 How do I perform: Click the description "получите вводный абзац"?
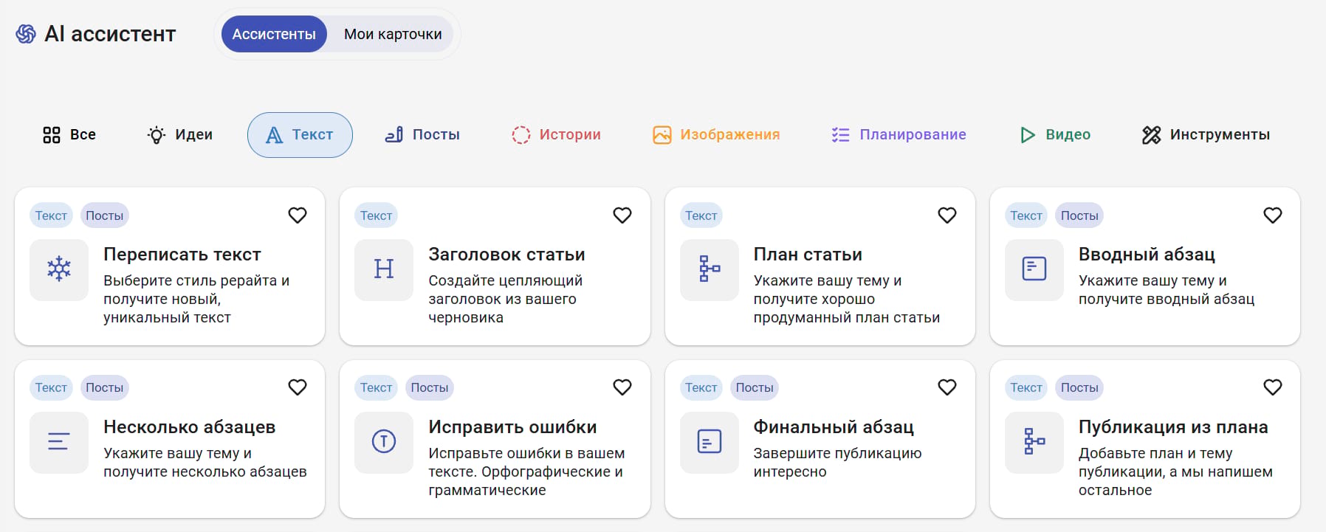[1167, 300]
